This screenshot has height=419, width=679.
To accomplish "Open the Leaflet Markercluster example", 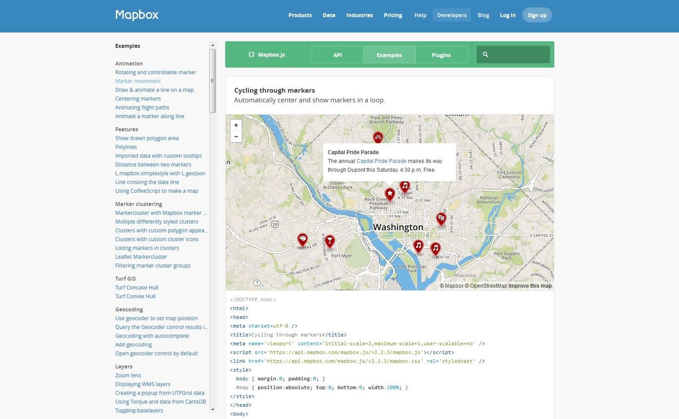I will 141,257.
